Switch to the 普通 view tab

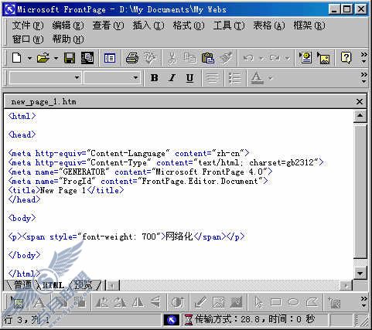[22, 285]
